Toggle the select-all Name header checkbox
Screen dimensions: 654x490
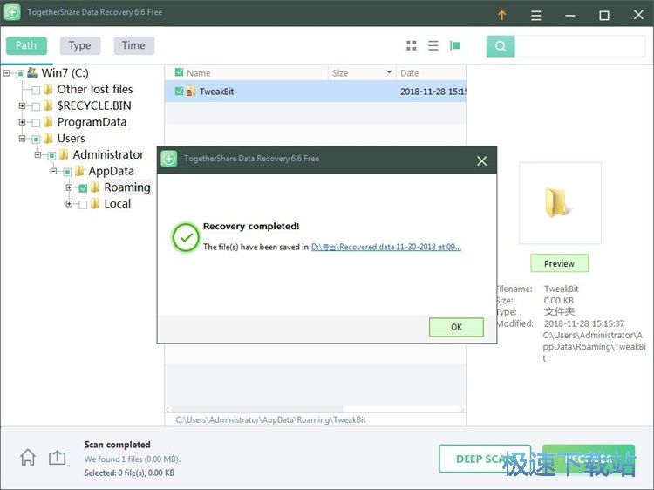179,72
